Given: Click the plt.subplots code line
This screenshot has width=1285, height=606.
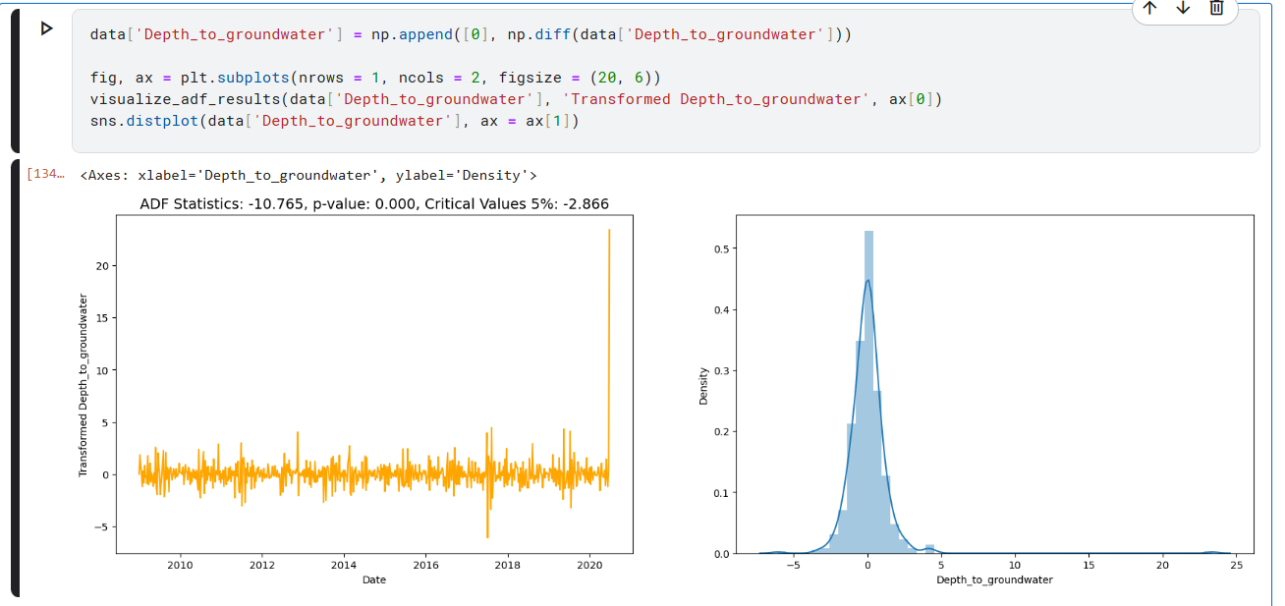Looking at the screenshot, I should [x=375, y=78].
